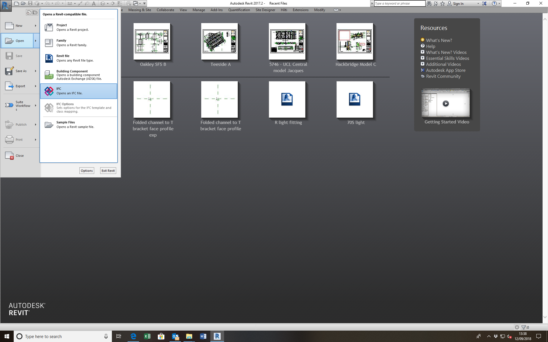Click the Close Hidden Windows icon
This screenshot has width=548, height=342.
[129, 3]
